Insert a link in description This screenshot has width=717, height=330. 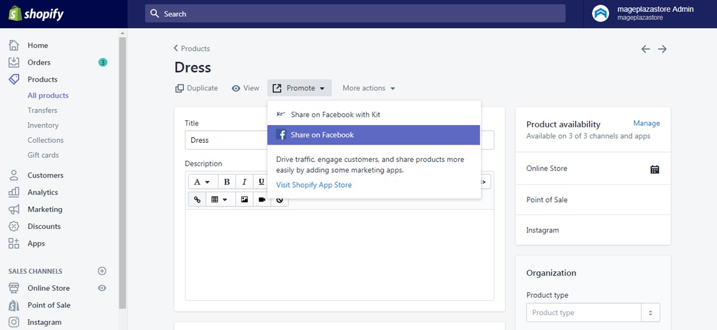tap(197, 200)
